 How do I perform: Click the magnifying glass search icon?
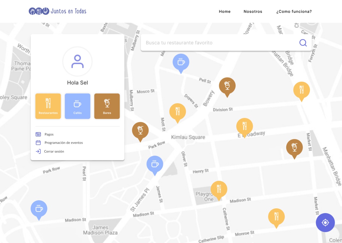[303, 43]
